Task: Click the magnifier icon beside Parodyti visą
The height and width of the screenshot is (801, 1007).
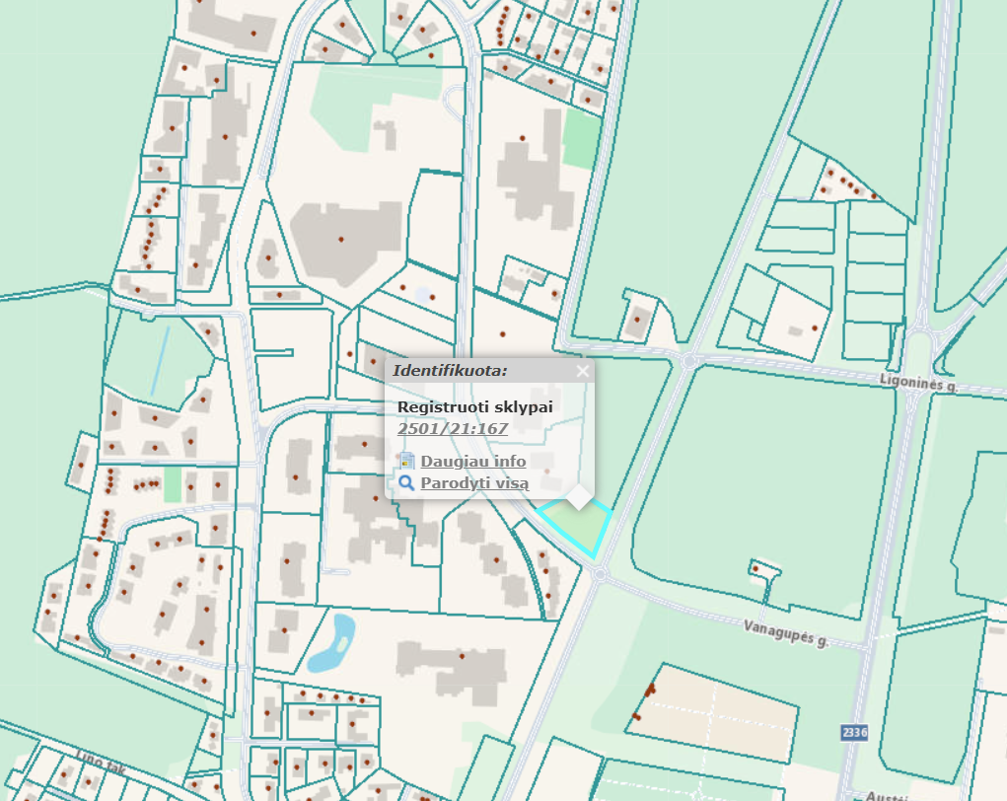Action: [406, 483]
